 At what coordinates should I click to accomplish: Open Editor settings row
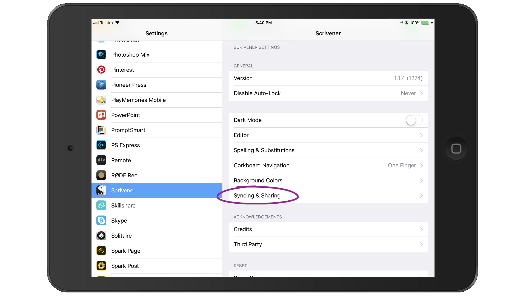[328, 135]
